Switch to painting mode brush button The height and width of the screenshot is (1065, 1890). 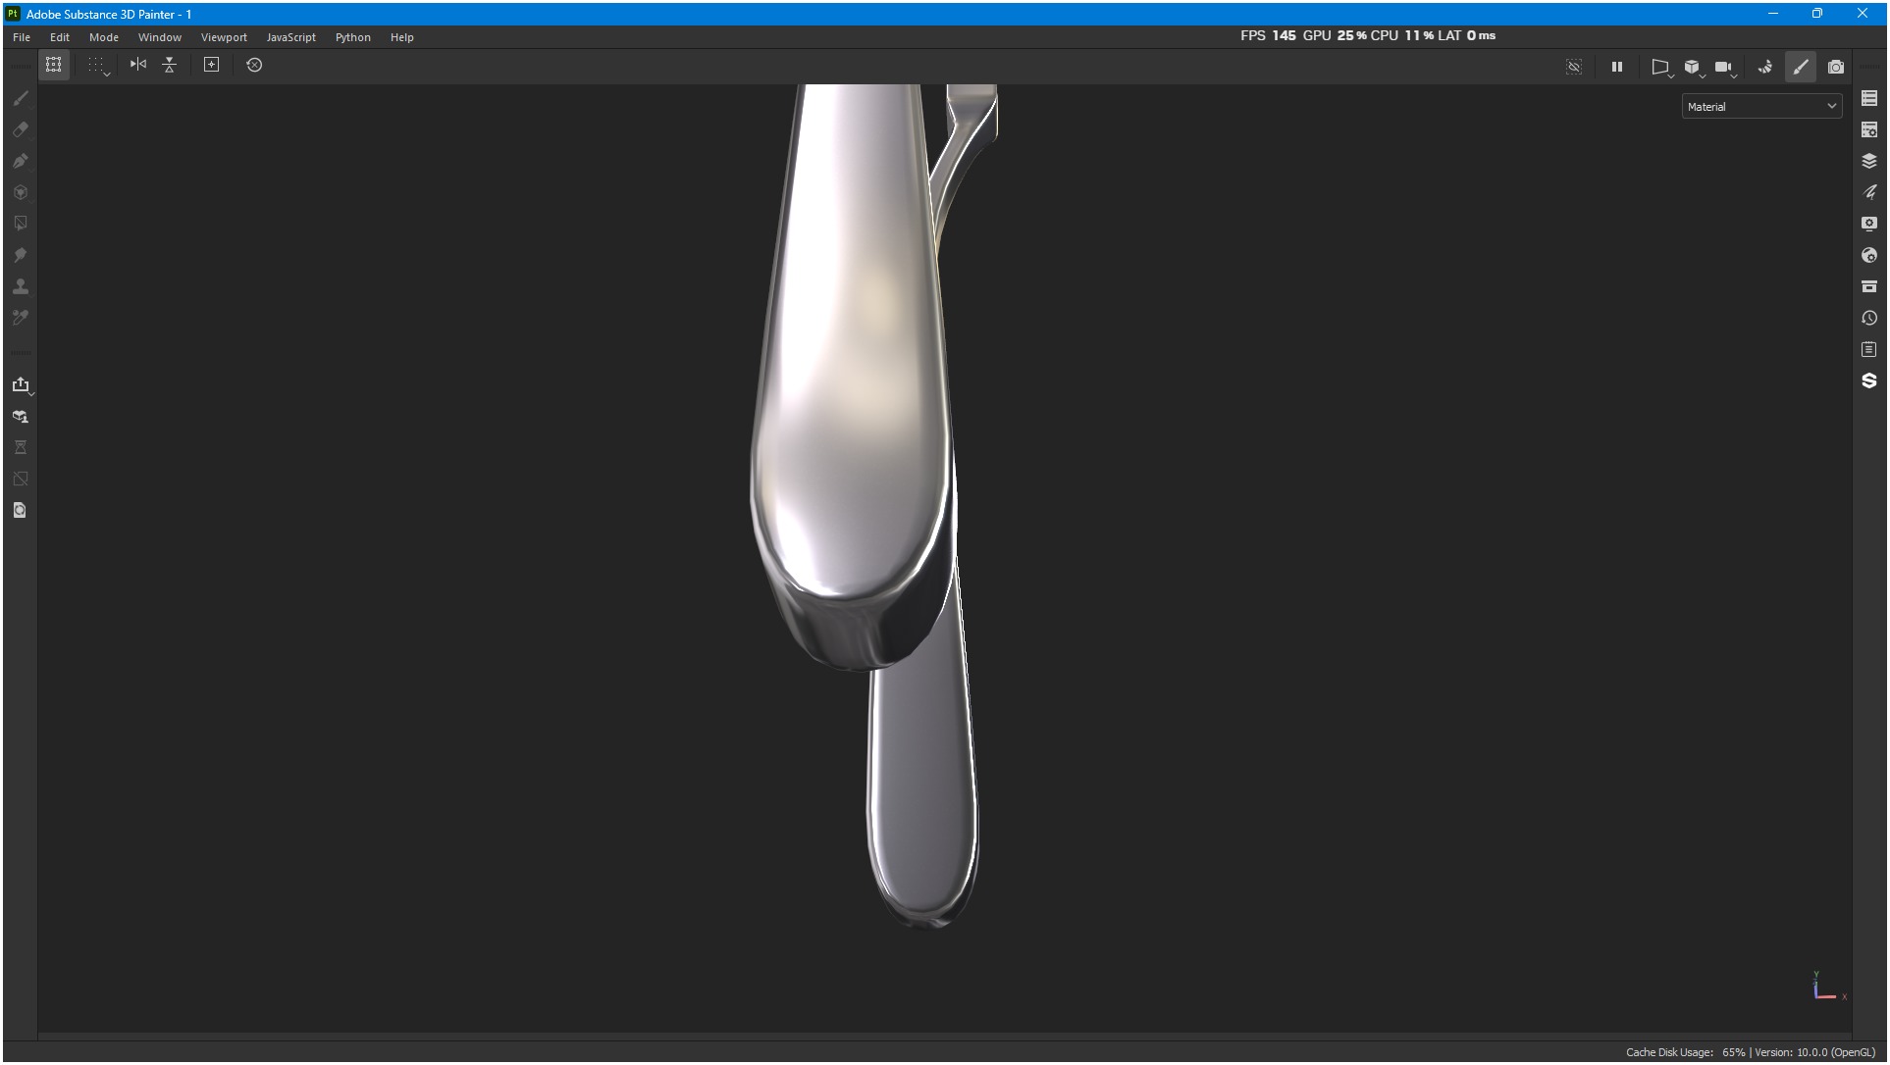pos(1800,67)
